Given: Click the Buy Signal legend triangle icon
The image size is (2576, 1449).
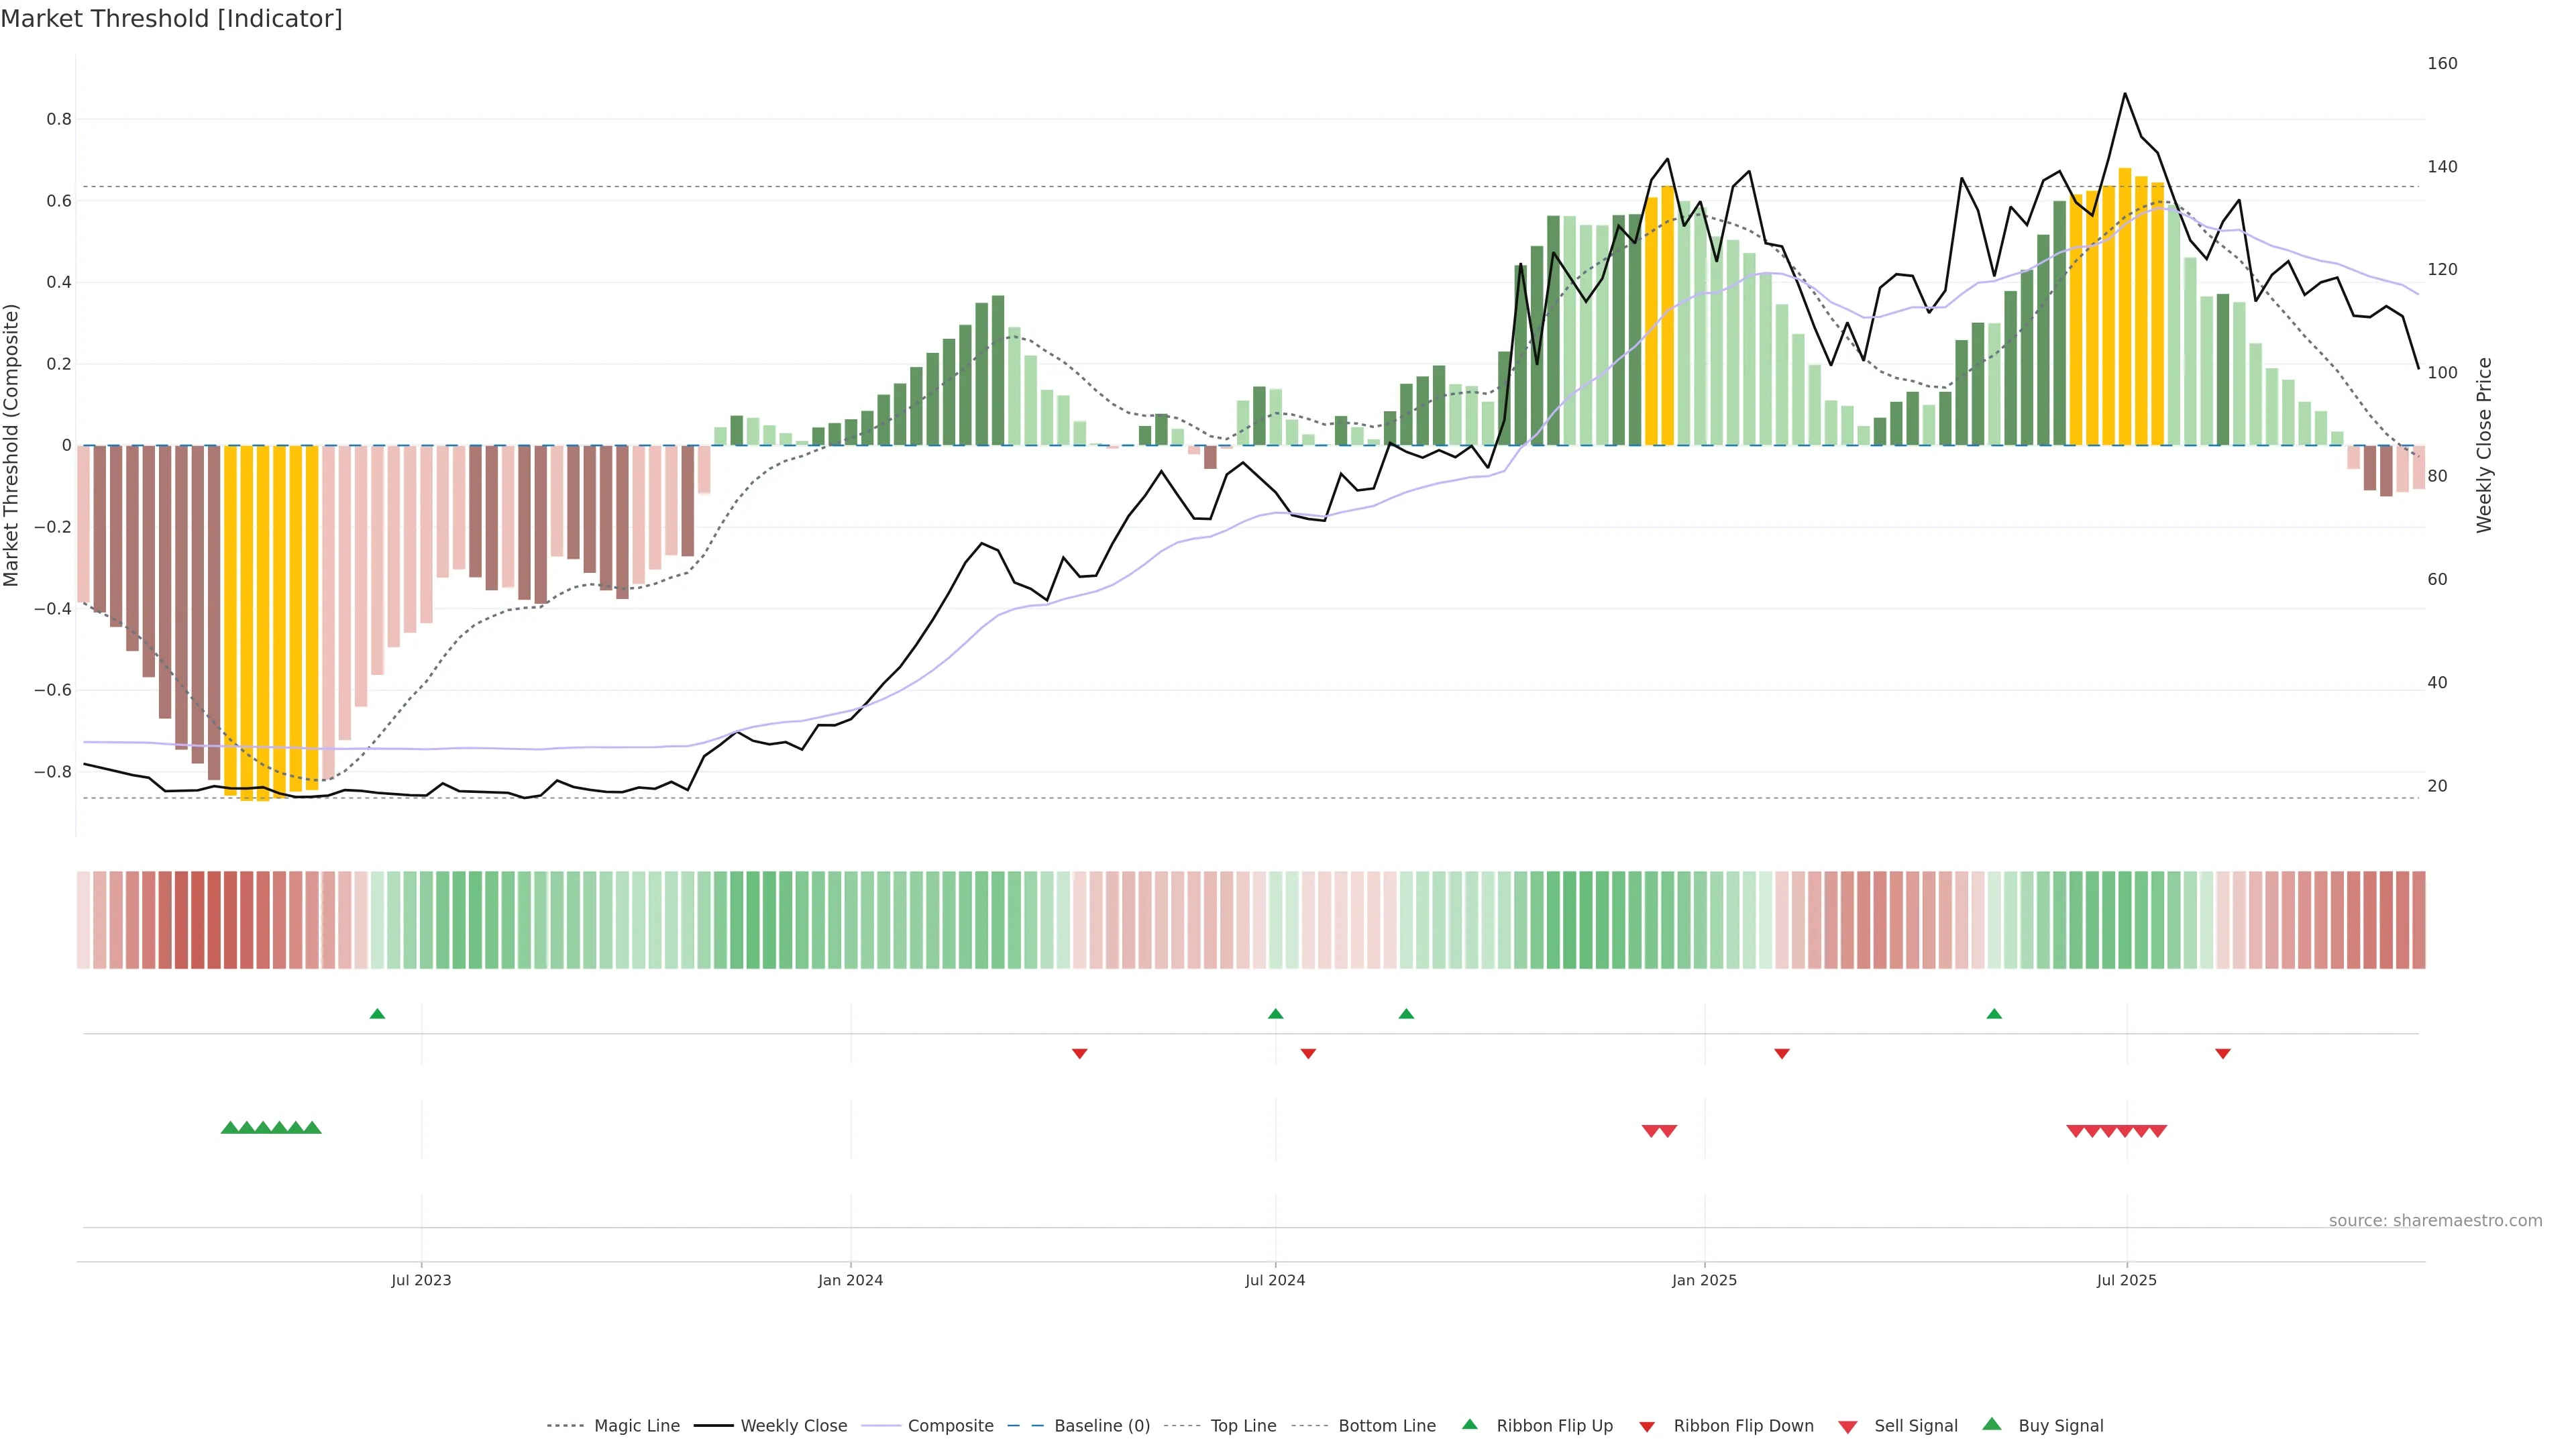Looking at the screenshot, I should [x=1992, y=1425].
